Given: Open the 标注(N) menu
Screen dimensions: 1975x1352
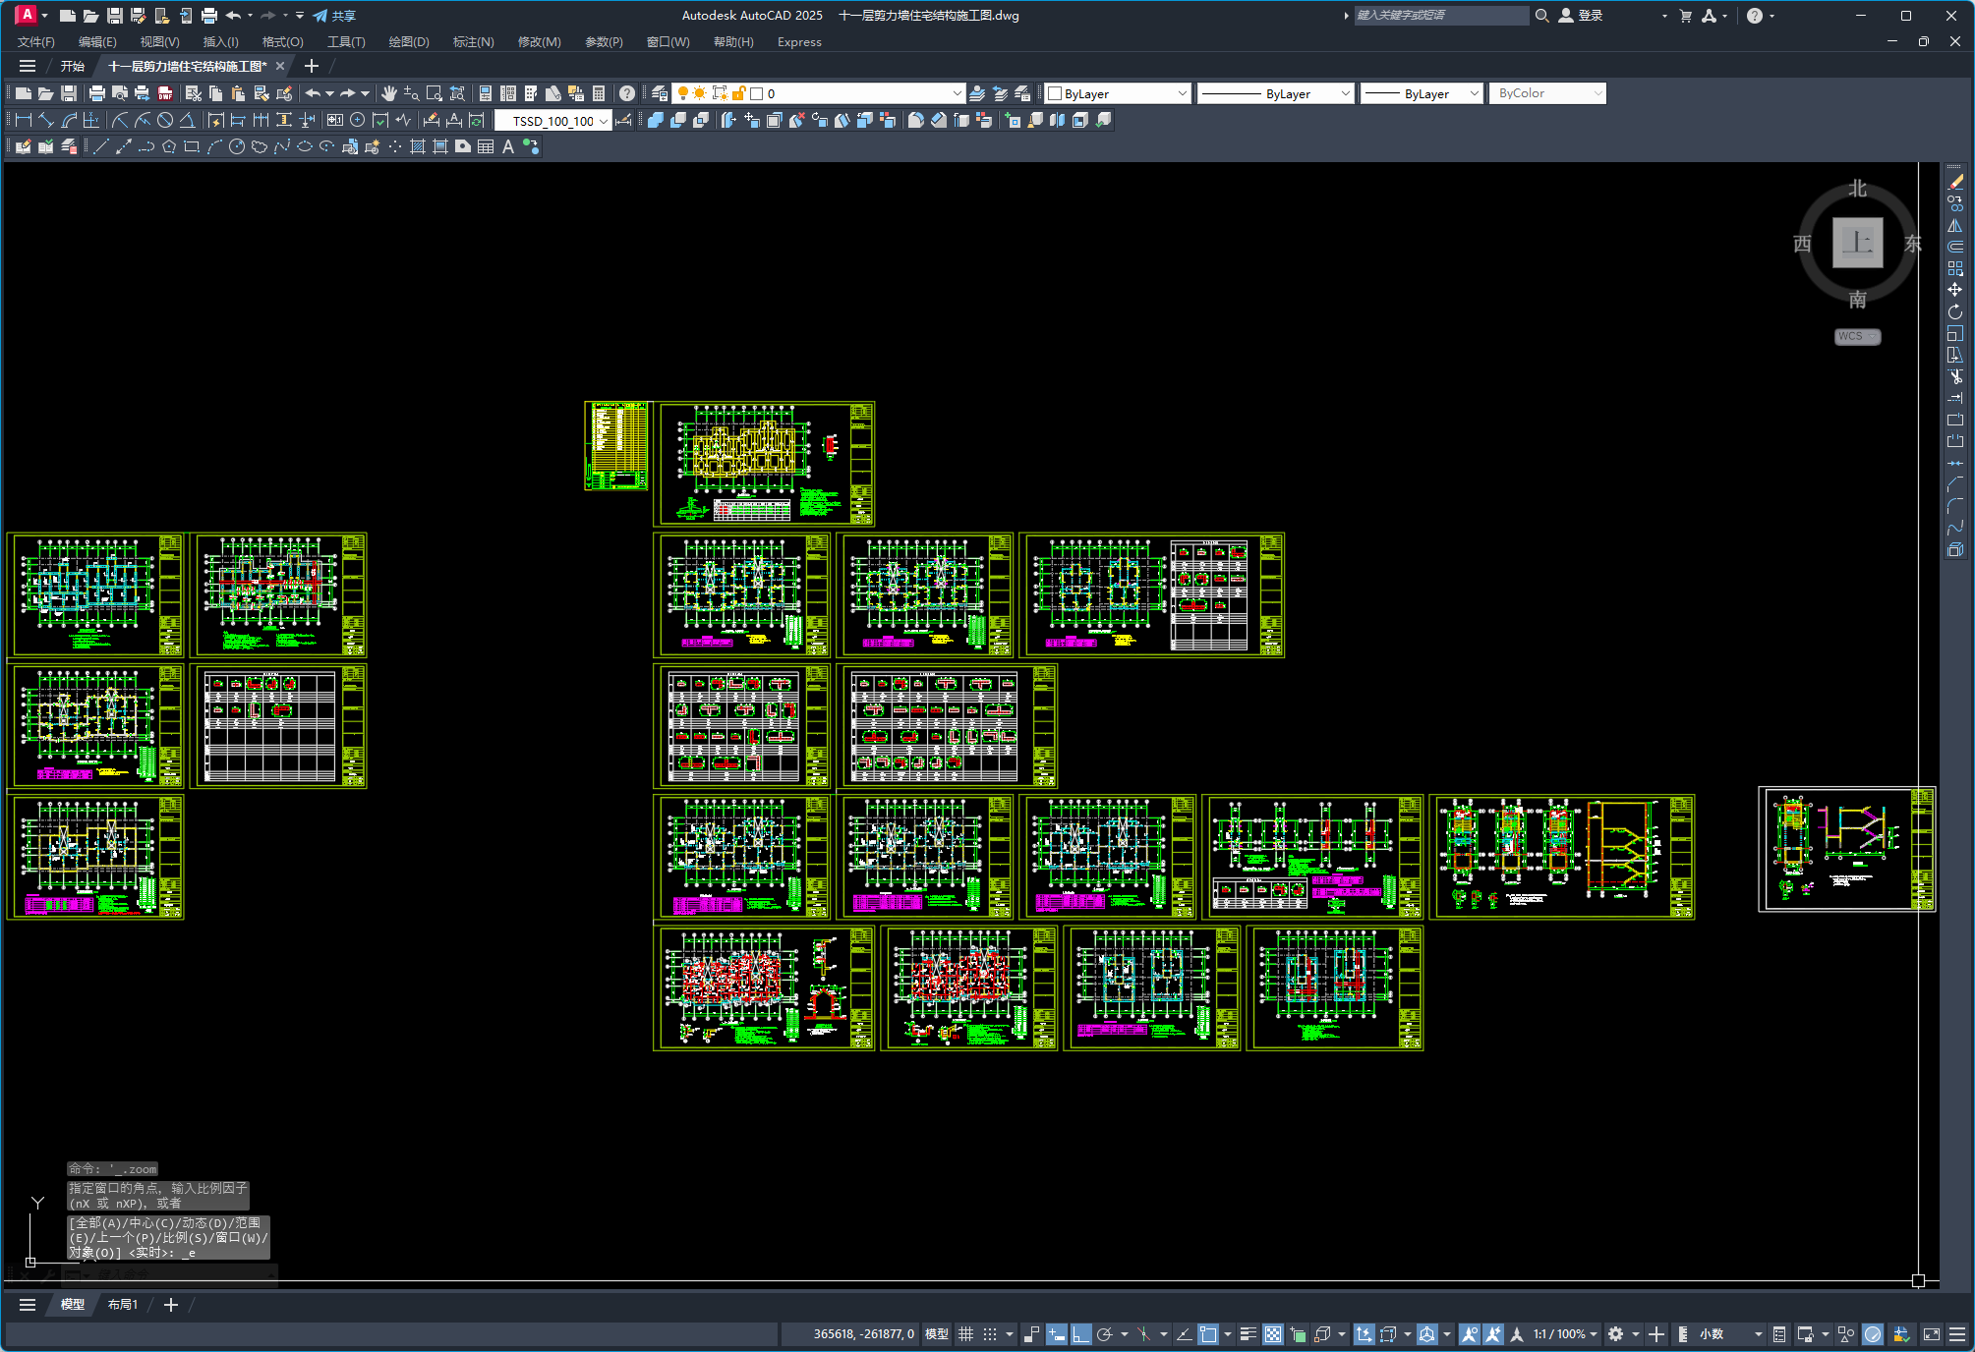Looking at the screenshot, I should (x=473, y=41).
